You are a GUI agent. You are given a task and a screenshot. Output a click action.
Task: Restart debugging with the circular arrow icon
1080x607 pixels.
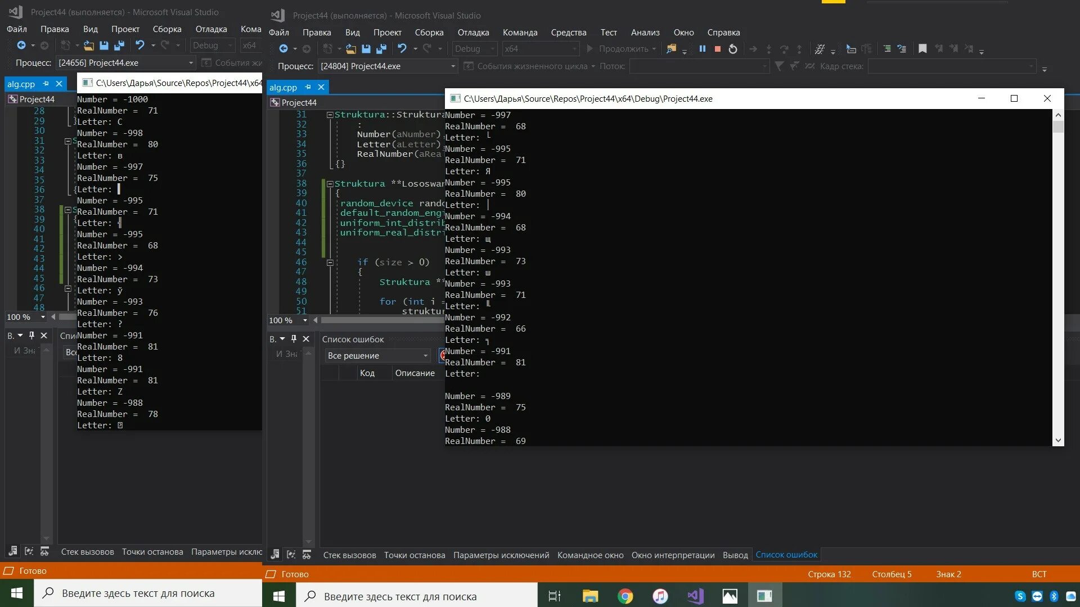[733, 49]
